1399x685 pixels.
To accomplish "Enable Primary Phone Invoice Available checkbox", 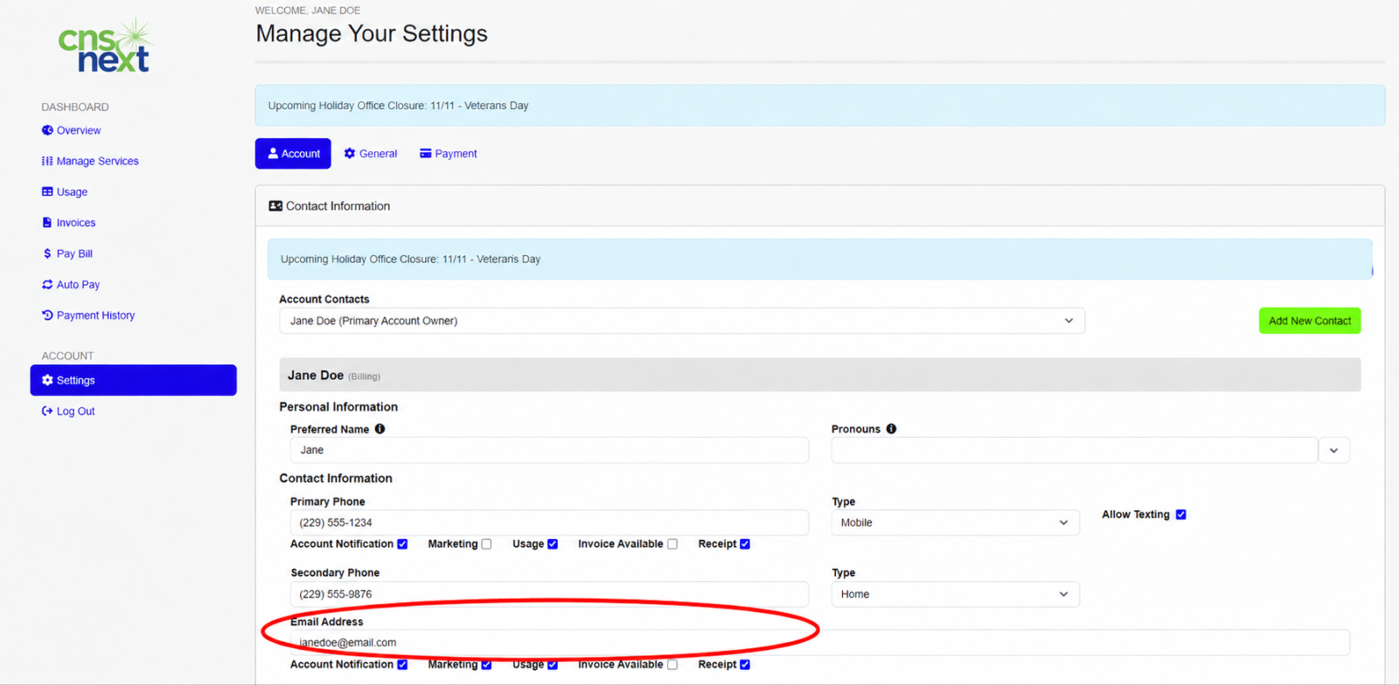I will tap(672, 543).
